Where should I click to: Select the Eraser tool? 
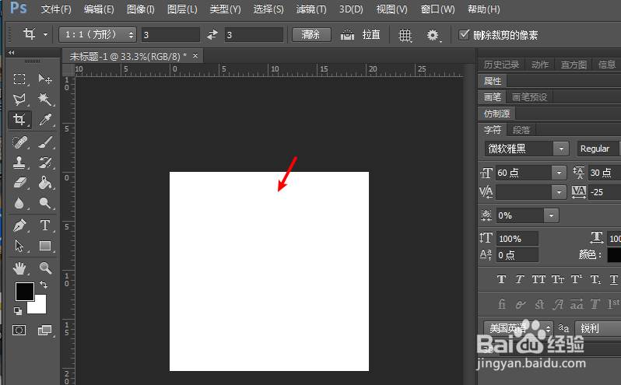tap(19, 183)
